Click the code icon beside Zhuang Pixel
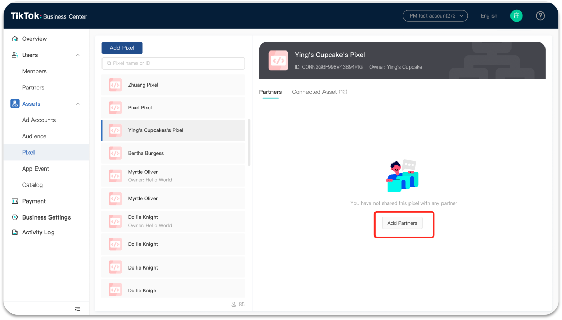 click(115, 85)
